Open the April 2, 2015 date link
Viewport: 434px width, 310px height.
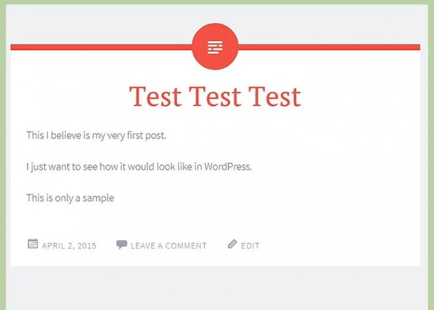click(69, 246)
